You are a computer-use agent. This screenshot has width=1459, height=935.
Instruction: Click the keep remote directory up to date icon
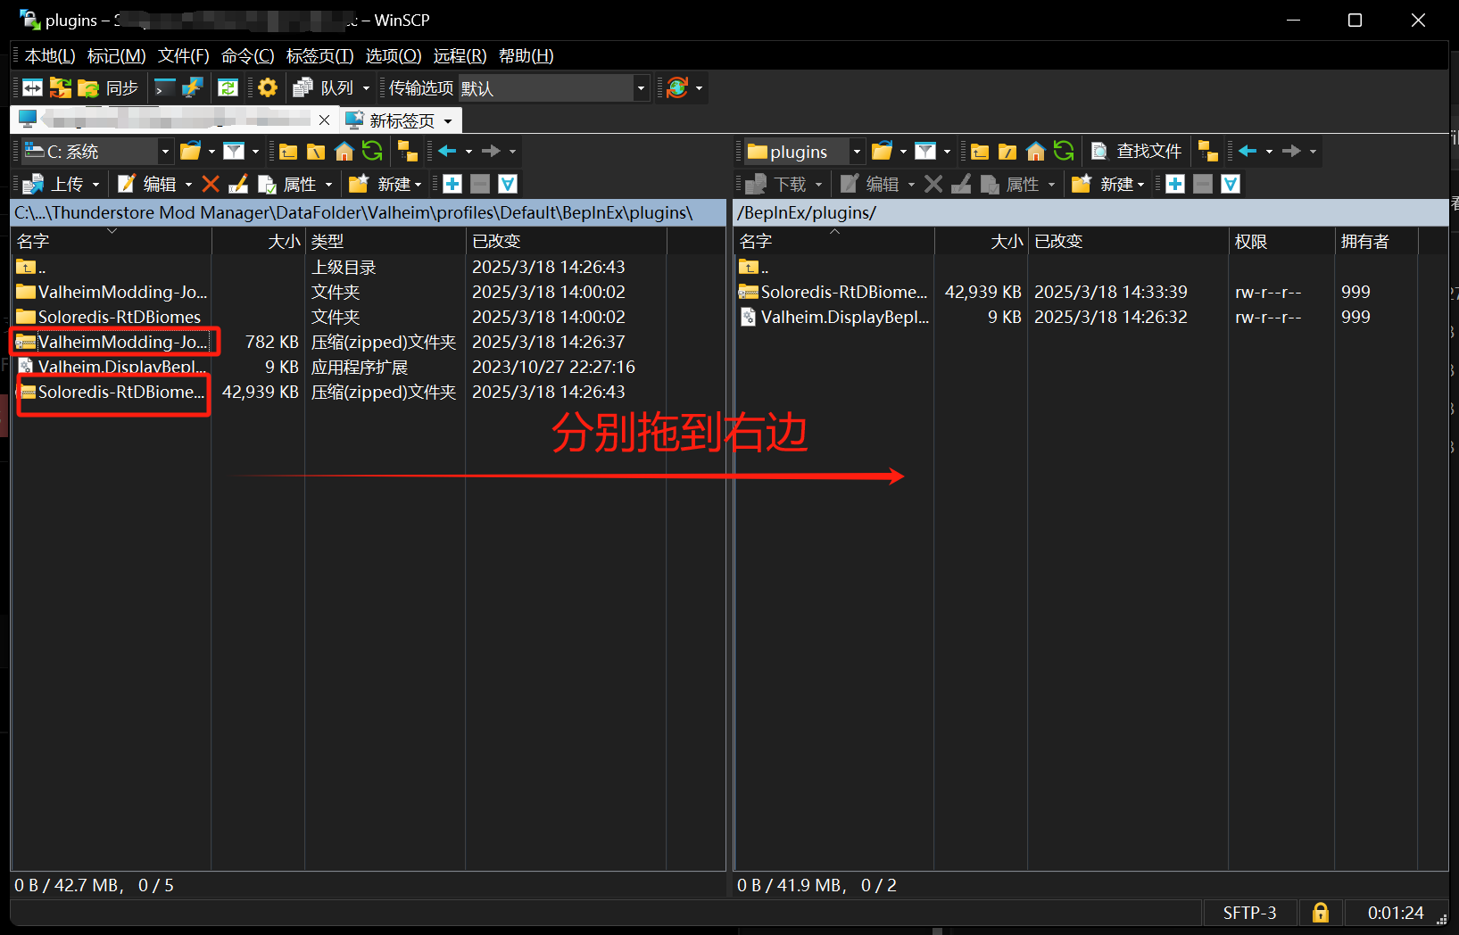click(x=228, y=87)
